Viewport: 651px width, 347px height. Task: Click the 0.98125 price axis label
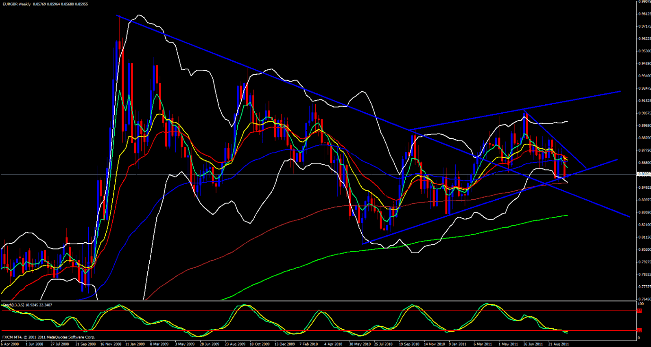(x=644, y=14)
